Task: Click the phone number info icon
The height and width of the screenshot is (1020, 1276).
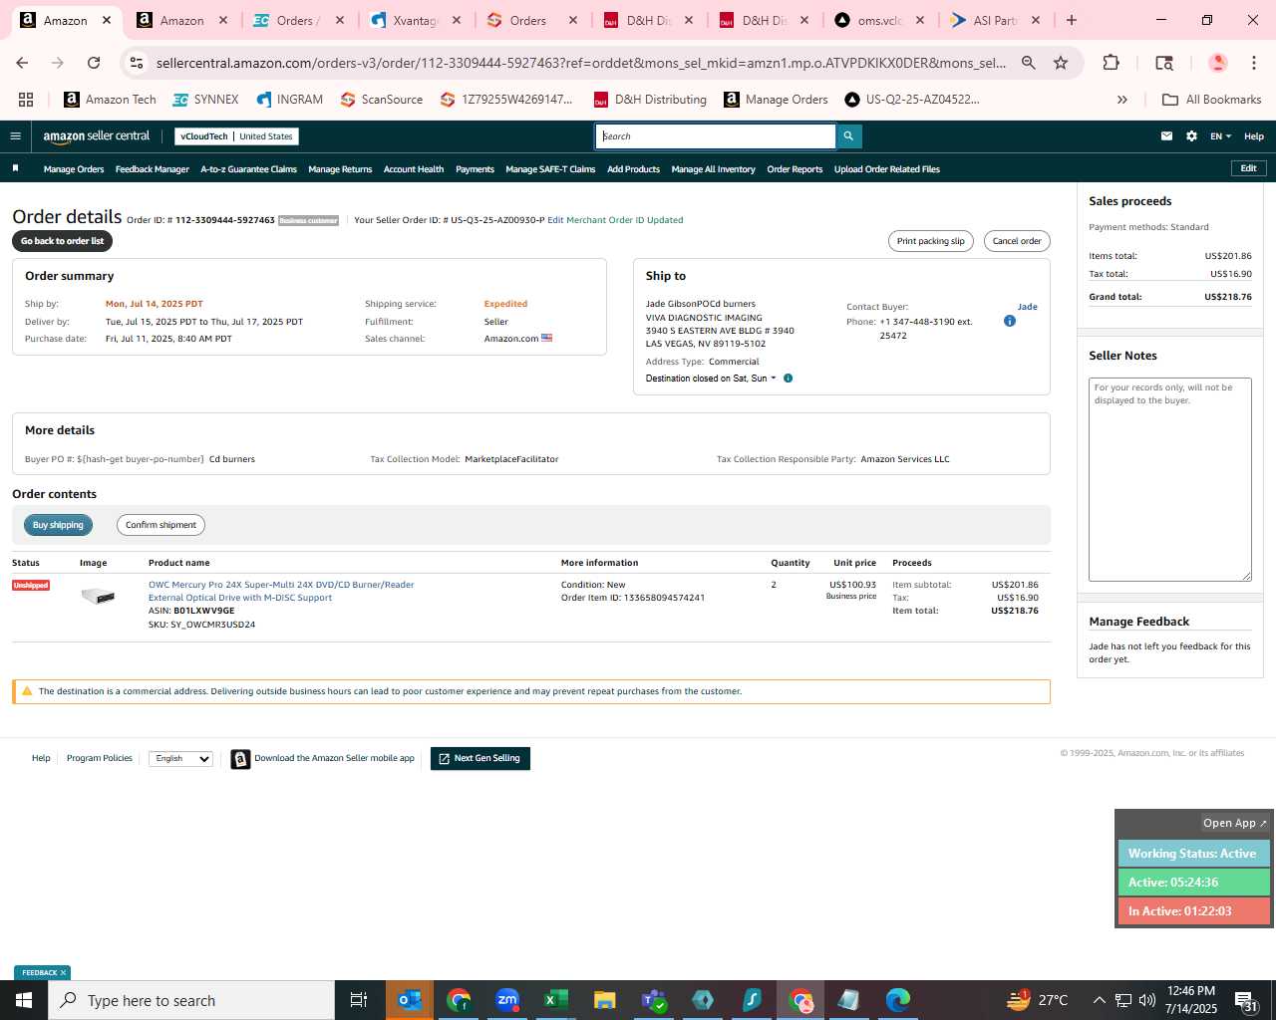Action: [1009, 321]
